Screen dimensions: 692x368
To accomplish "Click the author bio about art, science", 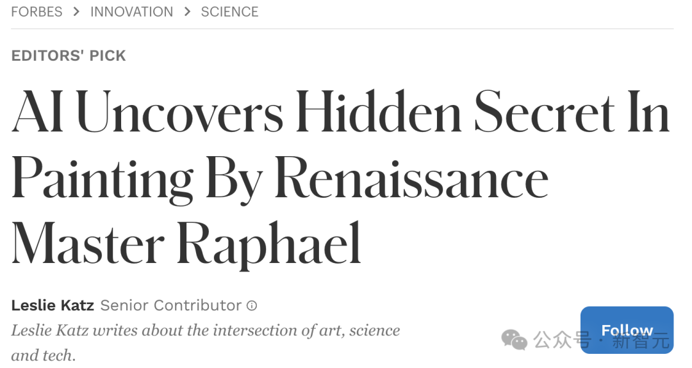I will click(x=205, y=330).
